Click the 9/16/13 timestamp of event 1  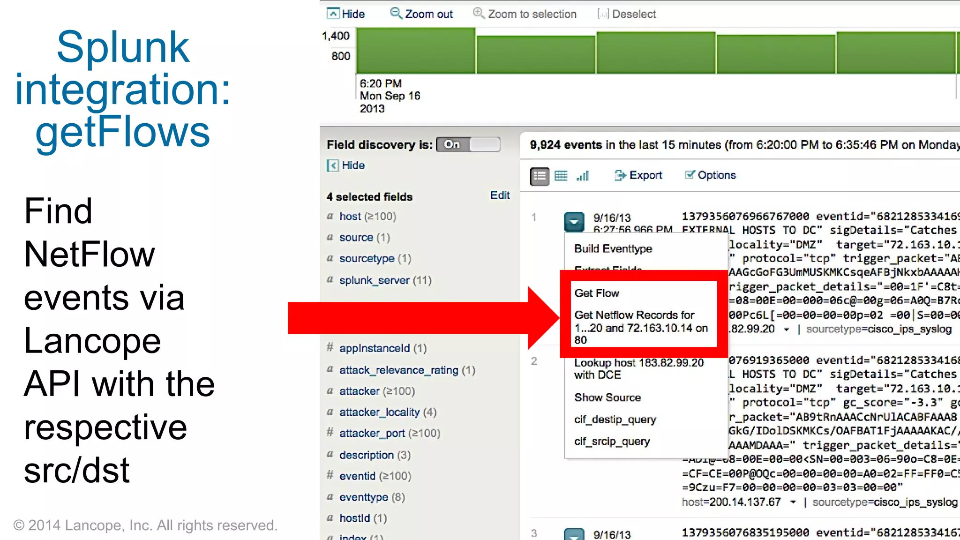tap(612, 218)
